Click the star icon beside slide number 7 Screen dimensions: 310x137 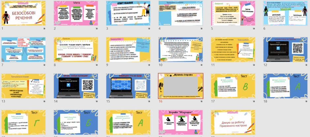(44, 65)
